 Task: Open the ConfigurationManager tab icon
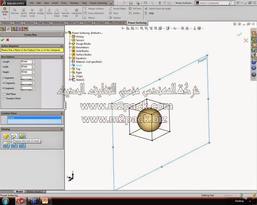14,29
